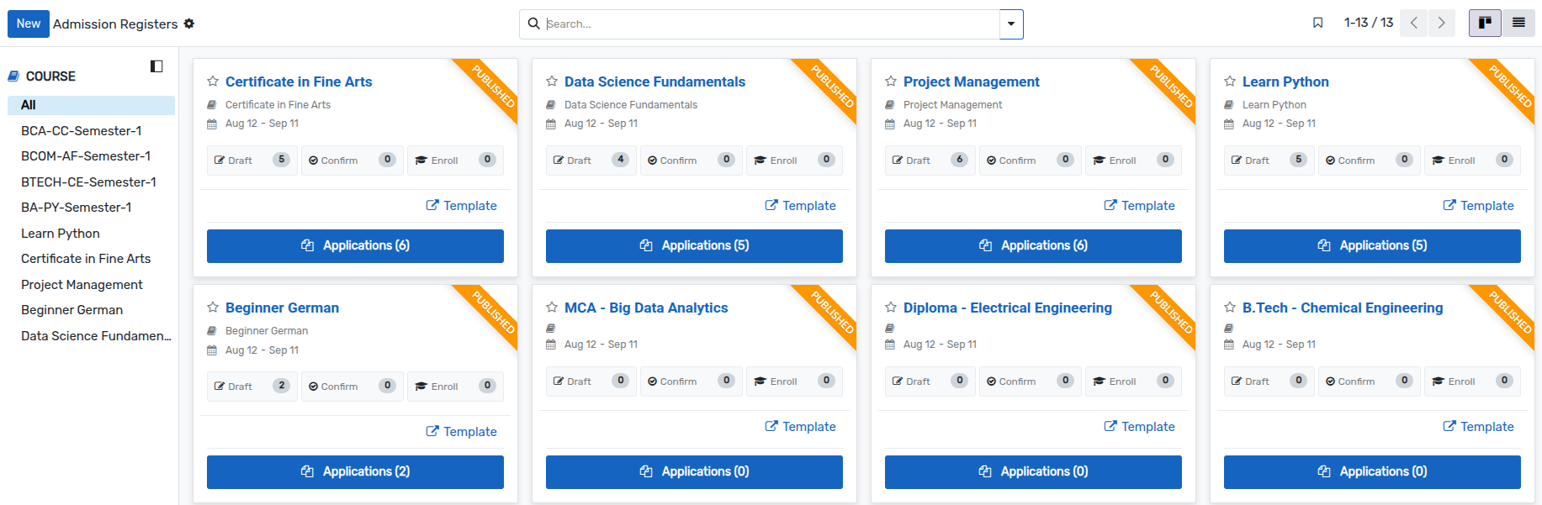Filter by BCA-CC-Semester-1 course
The height and width of the screenshot is (505, 1542).
pos(91,131)
